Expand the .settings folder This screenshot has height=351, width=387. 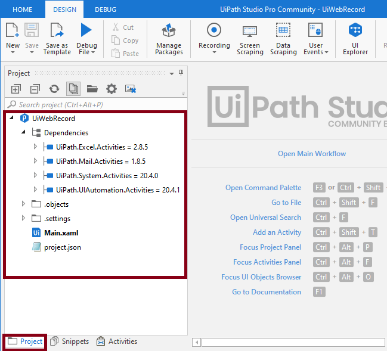23,218
